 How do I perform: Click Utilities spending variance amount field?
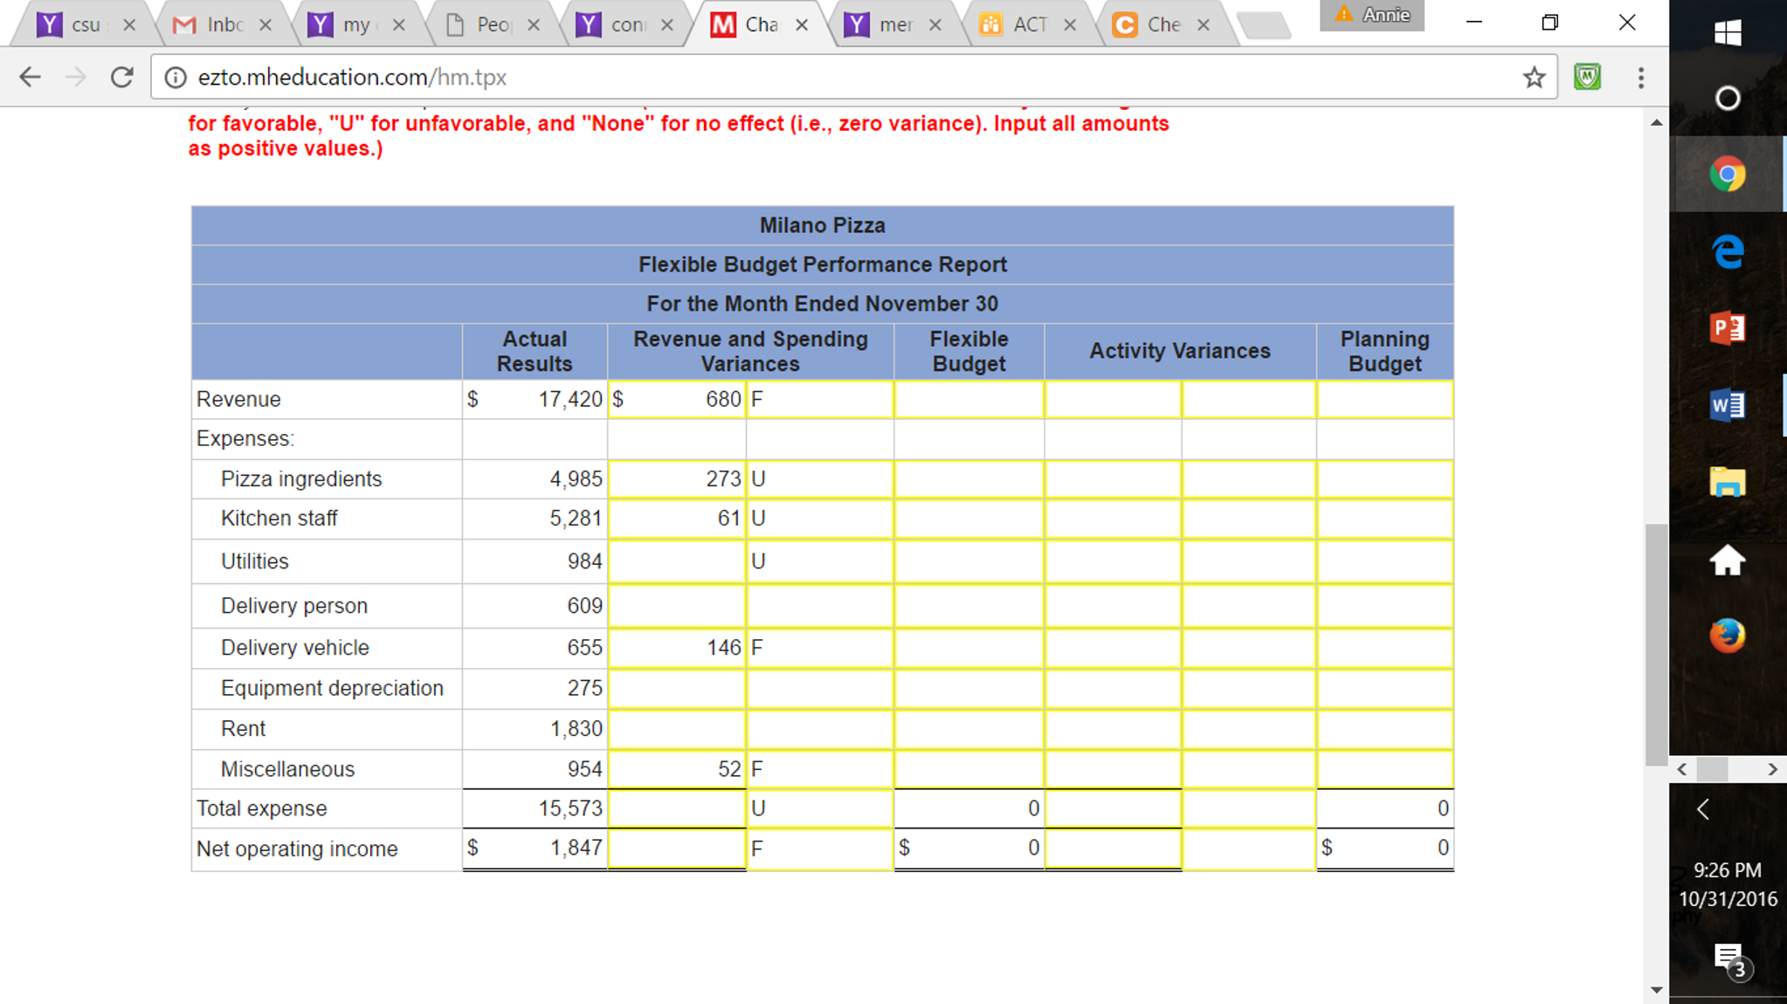677,560
